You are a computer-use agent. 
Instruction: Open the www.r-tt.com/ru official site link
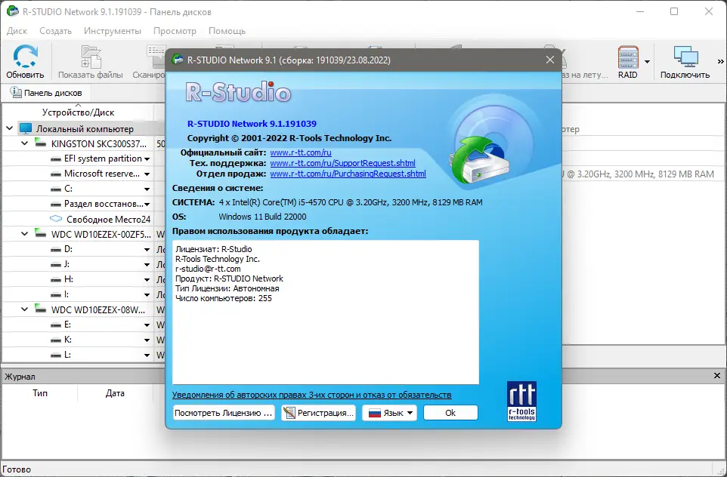[x=301, y=152]
